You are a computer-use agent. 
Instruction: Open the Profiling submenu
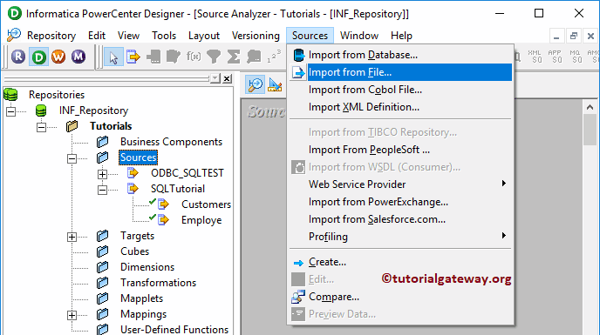[x=400, y=237]
